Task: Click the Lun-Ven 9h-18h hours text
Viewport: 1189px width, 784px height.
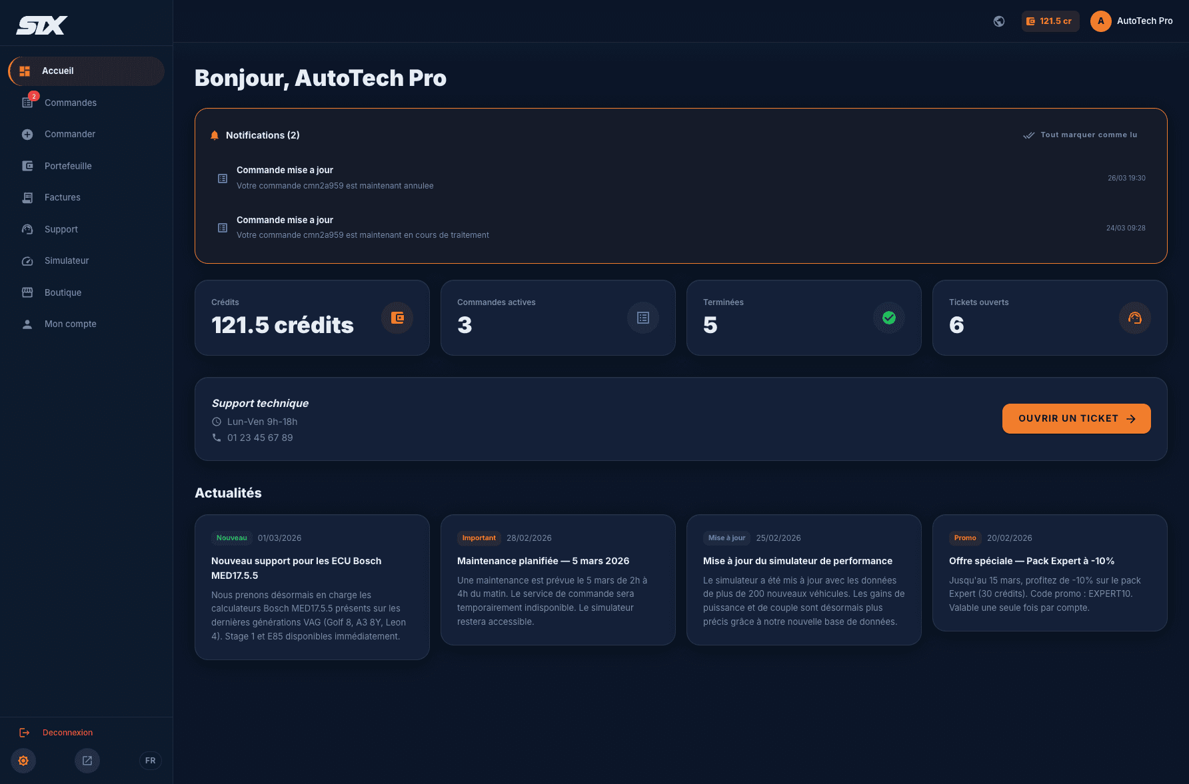Action: coord(262,422)
